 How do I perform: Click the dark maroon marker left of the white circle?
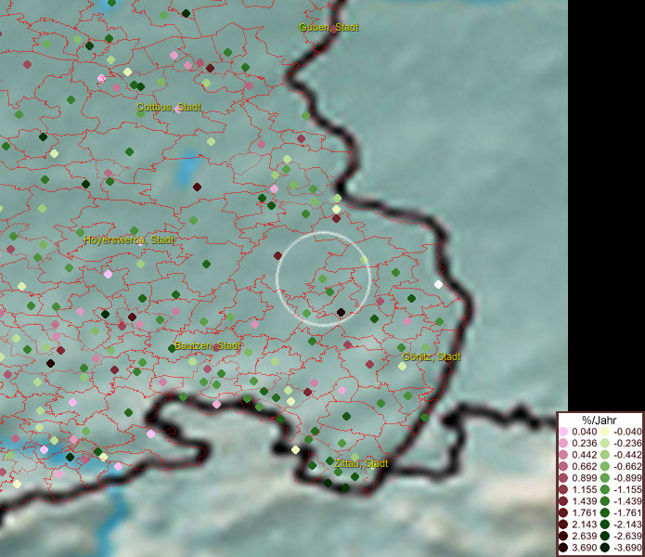pyautogui.click(x=277, y=255)
